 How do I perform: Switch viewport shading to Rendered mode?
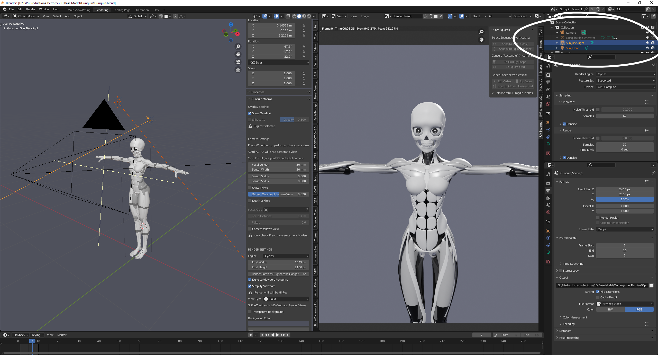[309, 16]
